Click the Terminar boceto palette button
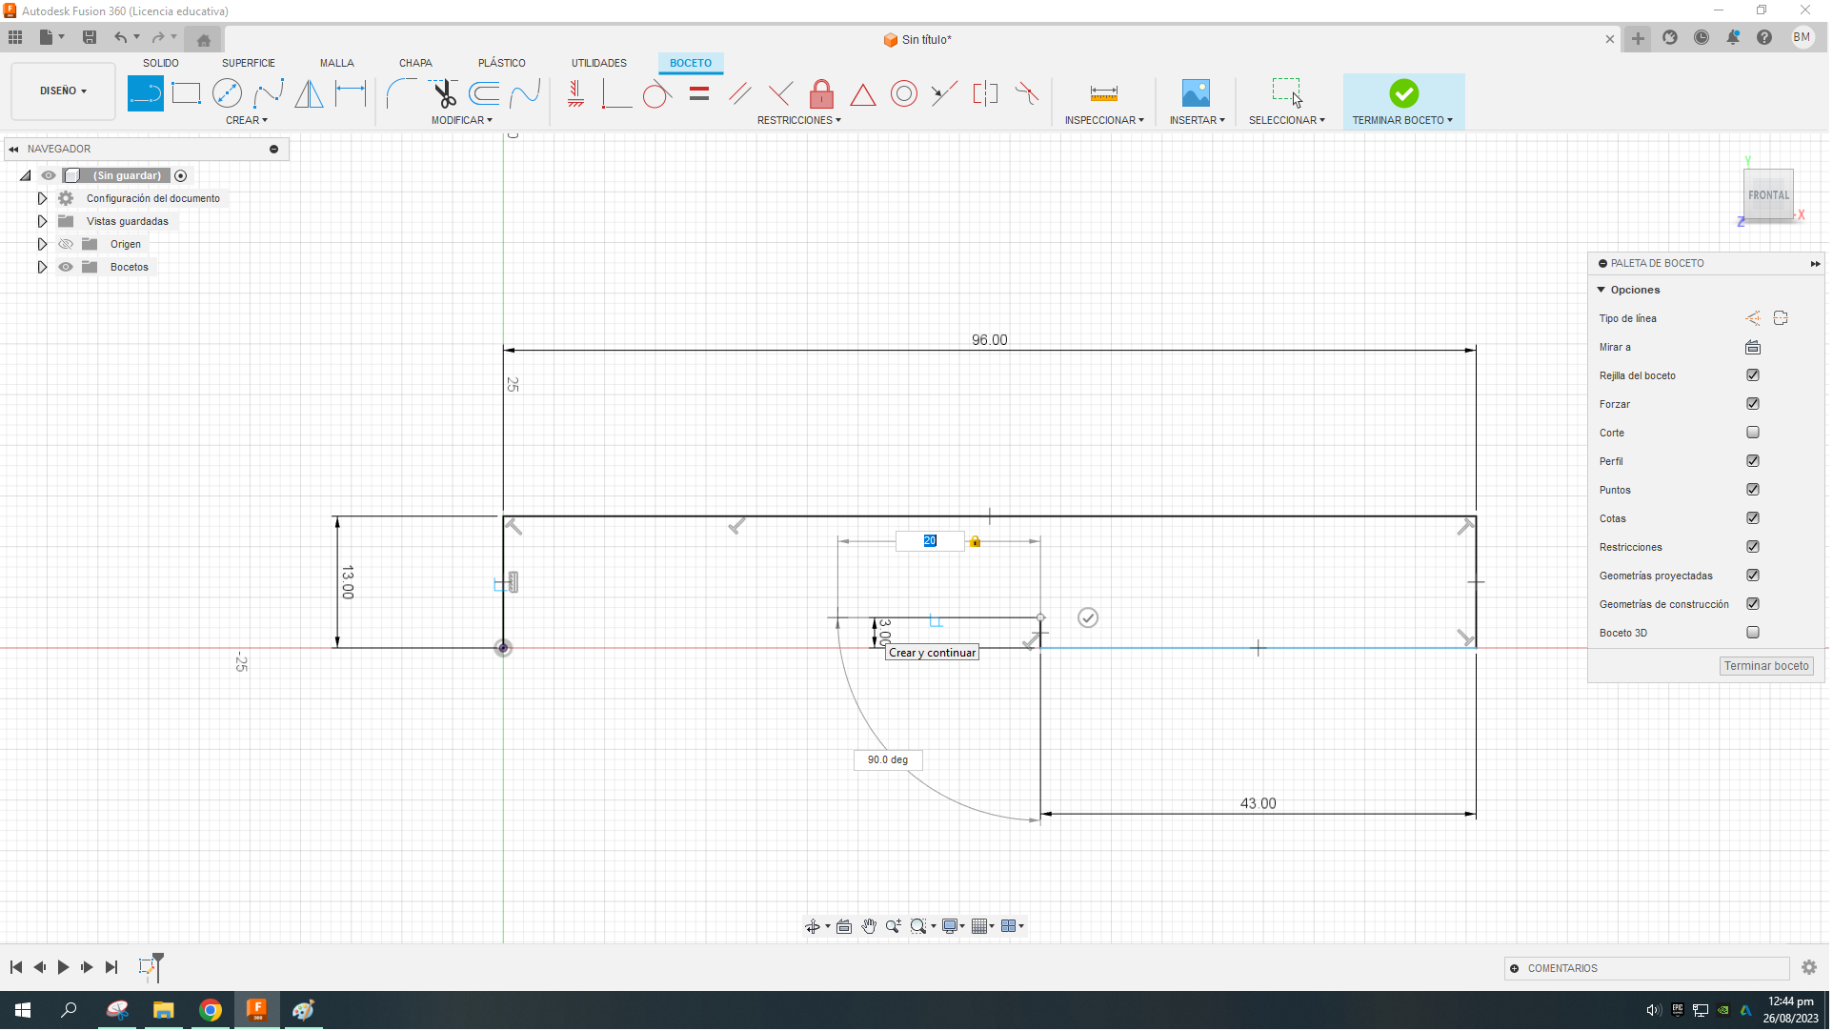The height and width of the screenshot is (1031, 1833). [1768, 667]
